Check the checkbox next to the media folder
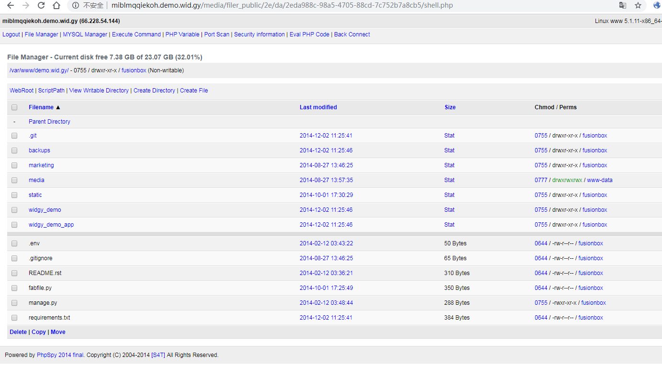The image size is (662, 368). (x=14, y=180)
